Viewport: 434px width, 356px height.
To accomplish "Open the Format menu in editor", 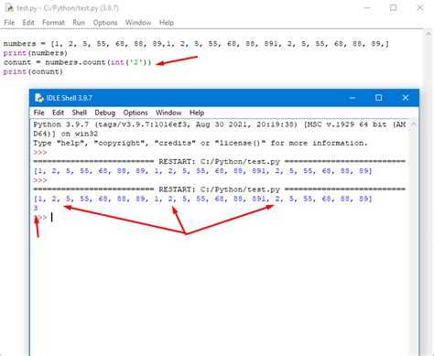I will [x=53, y=23].
